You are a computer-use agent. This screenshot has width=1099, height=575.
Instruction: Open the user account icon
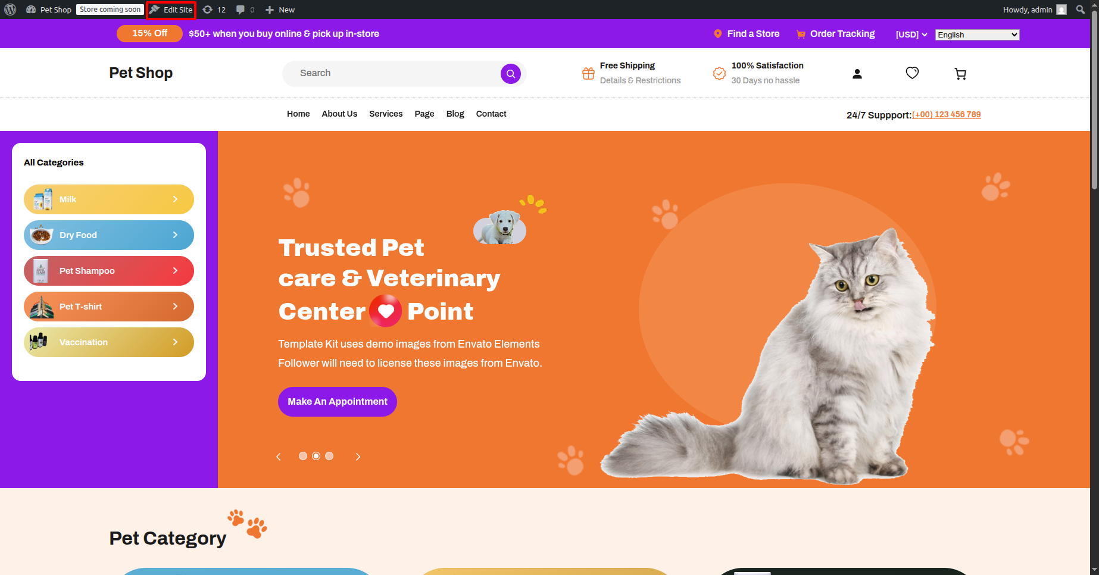click(857, 74)
